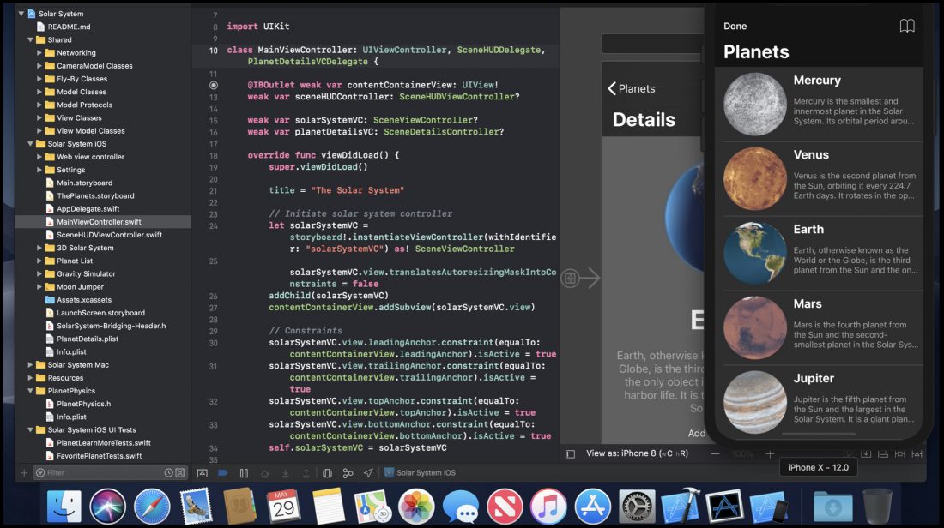Toggle breakpoints activation in debug bar
The image size is (944, 528).
pos(223,473)
